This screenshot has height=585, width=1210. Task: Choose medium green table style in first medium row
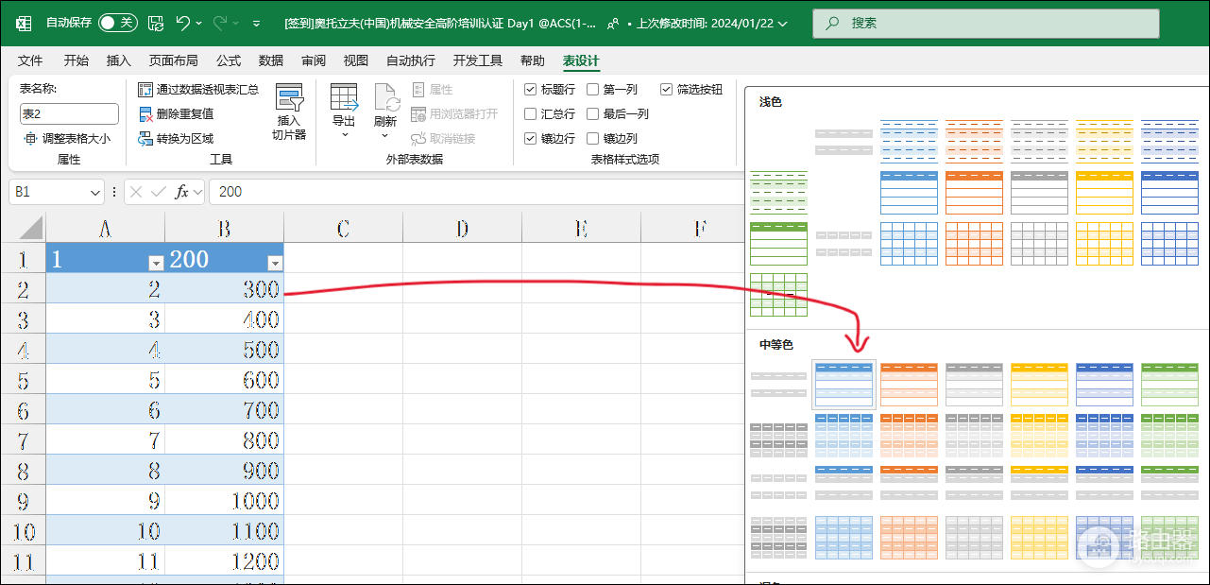pyautogui.click(x=1169, y=384)
